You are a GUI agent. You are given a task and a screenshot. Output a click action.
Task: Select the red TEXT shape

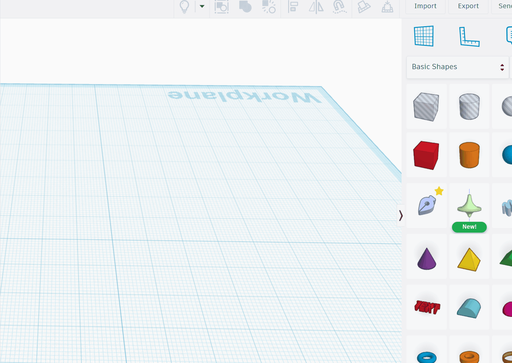coord(426,307)
